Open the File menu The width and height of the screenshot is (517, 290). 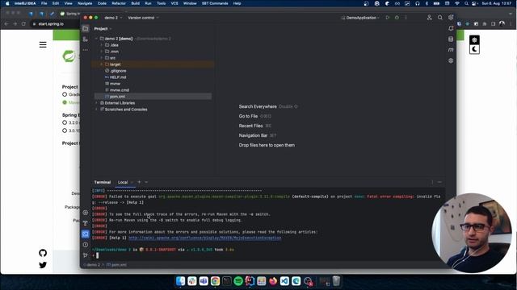(44, 3)
